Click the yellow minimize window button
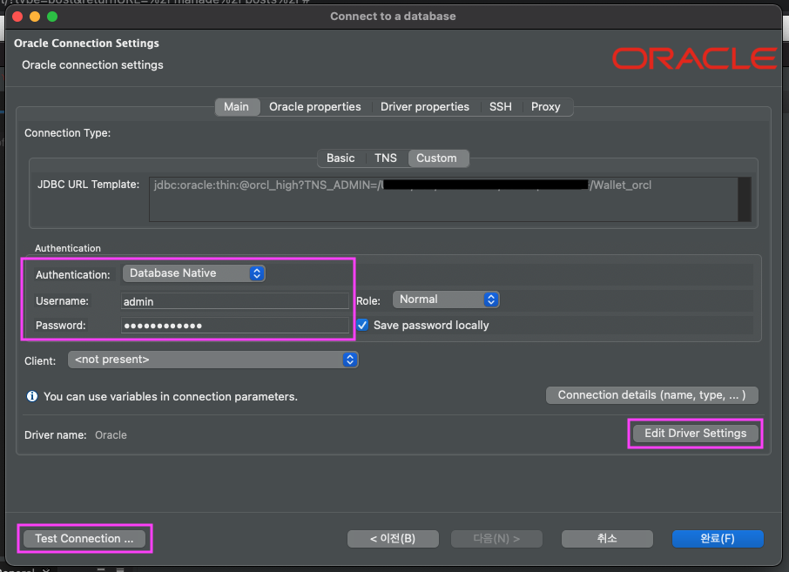This screenshot has width=789, height=572. pos(35,17)
